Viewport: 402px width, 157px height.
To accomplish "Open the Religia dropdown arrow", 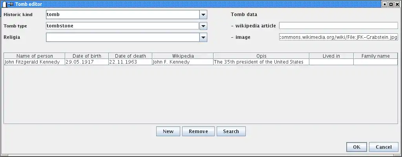I will 203,37.
